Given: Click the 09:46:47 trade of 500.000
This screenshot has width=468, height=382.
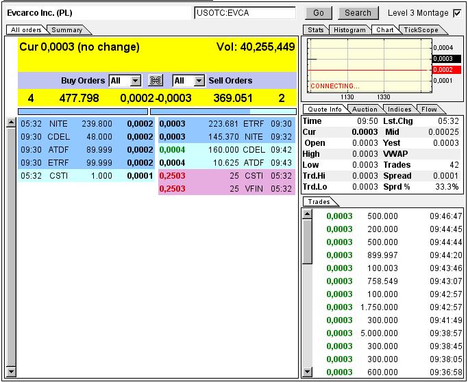Looking at the screenshot, I should [388, 216].
